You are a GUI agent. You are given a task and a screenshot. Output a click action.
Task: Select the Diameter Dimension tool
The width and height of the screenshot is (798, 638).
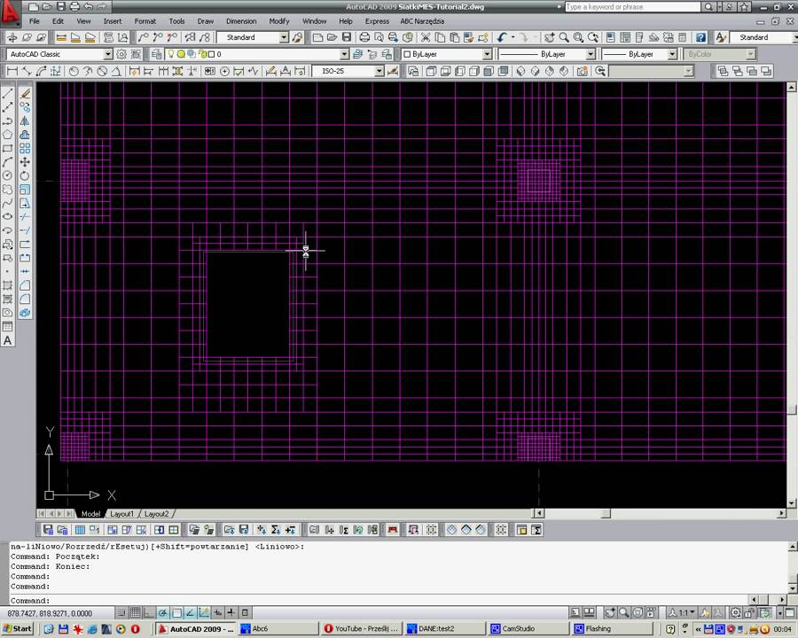102,71
